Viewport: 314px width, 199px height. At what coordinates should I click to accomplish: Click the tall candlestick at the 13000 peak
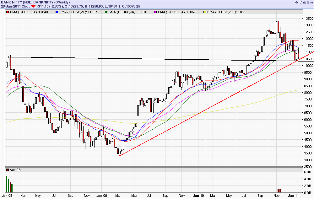[278, 27]
